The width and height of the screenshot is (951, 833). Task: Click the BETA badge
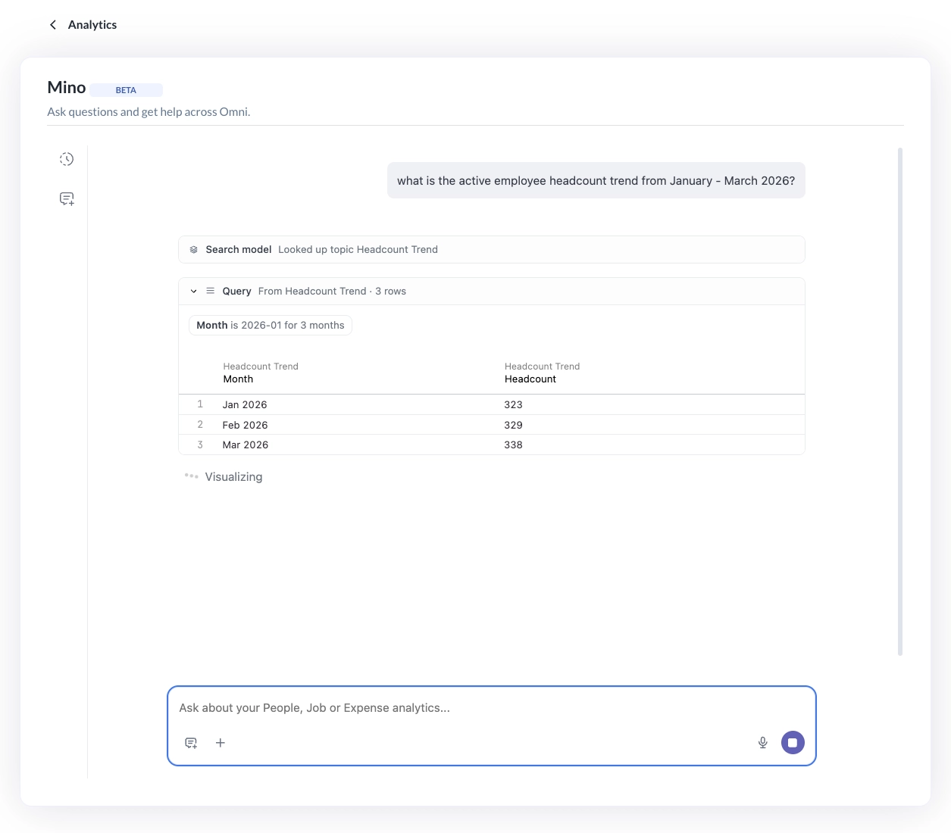pyautogui.click(x=126, y=90)
